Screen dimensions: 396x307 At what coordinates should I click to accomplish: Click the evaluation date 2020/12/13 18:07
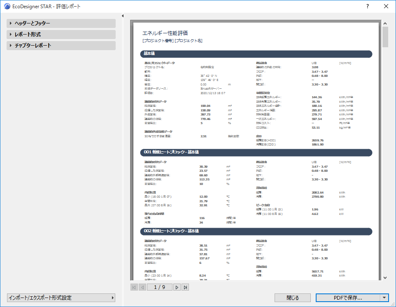[x=213, y=93]
